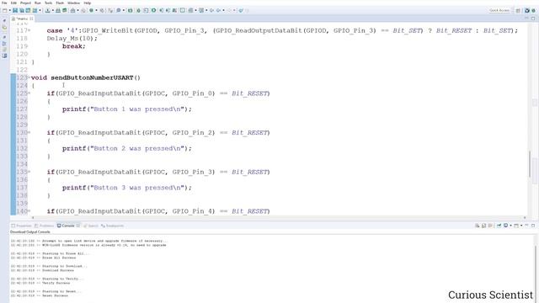Viewport: 539px width, 303px height.
Task: Click the Delay_Ms(10) line
Action: [72, 39]
